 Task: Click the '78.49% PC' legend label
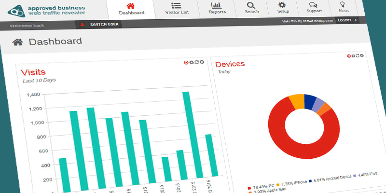tap(263, 187)
